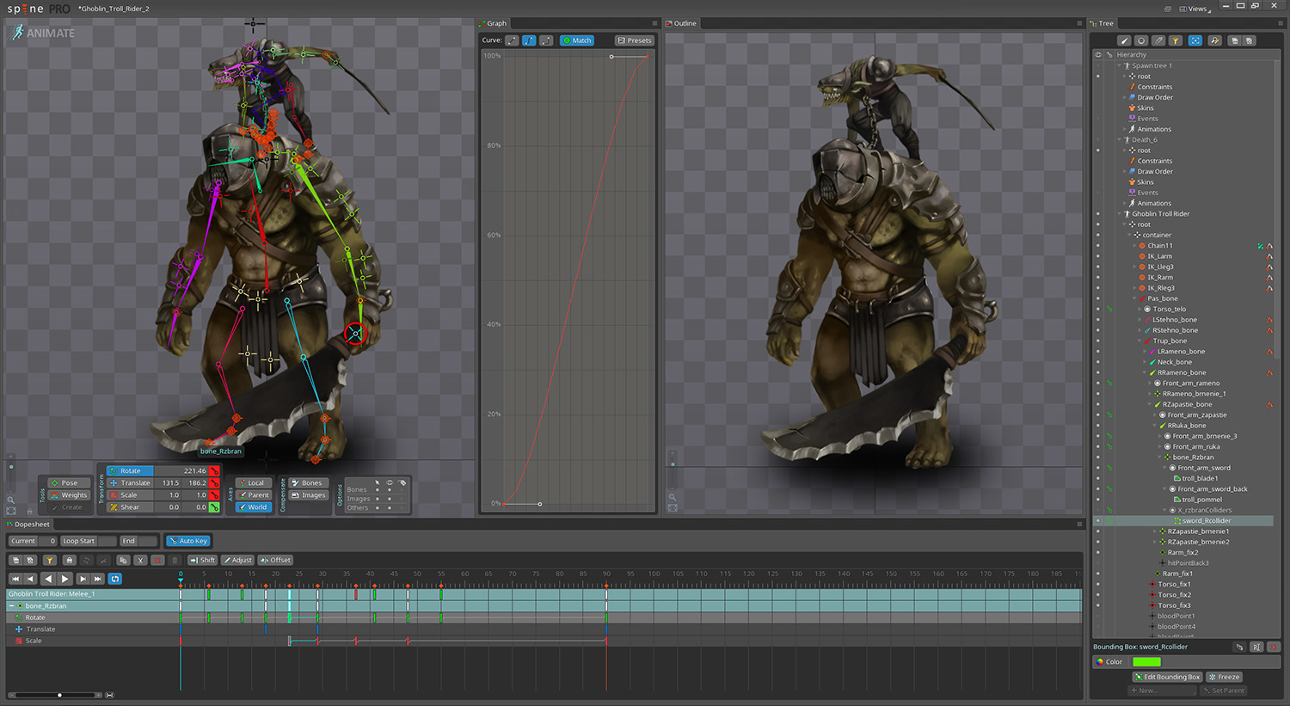Select the Scale transform tool
1290x706 pixels.
[130, 494]
